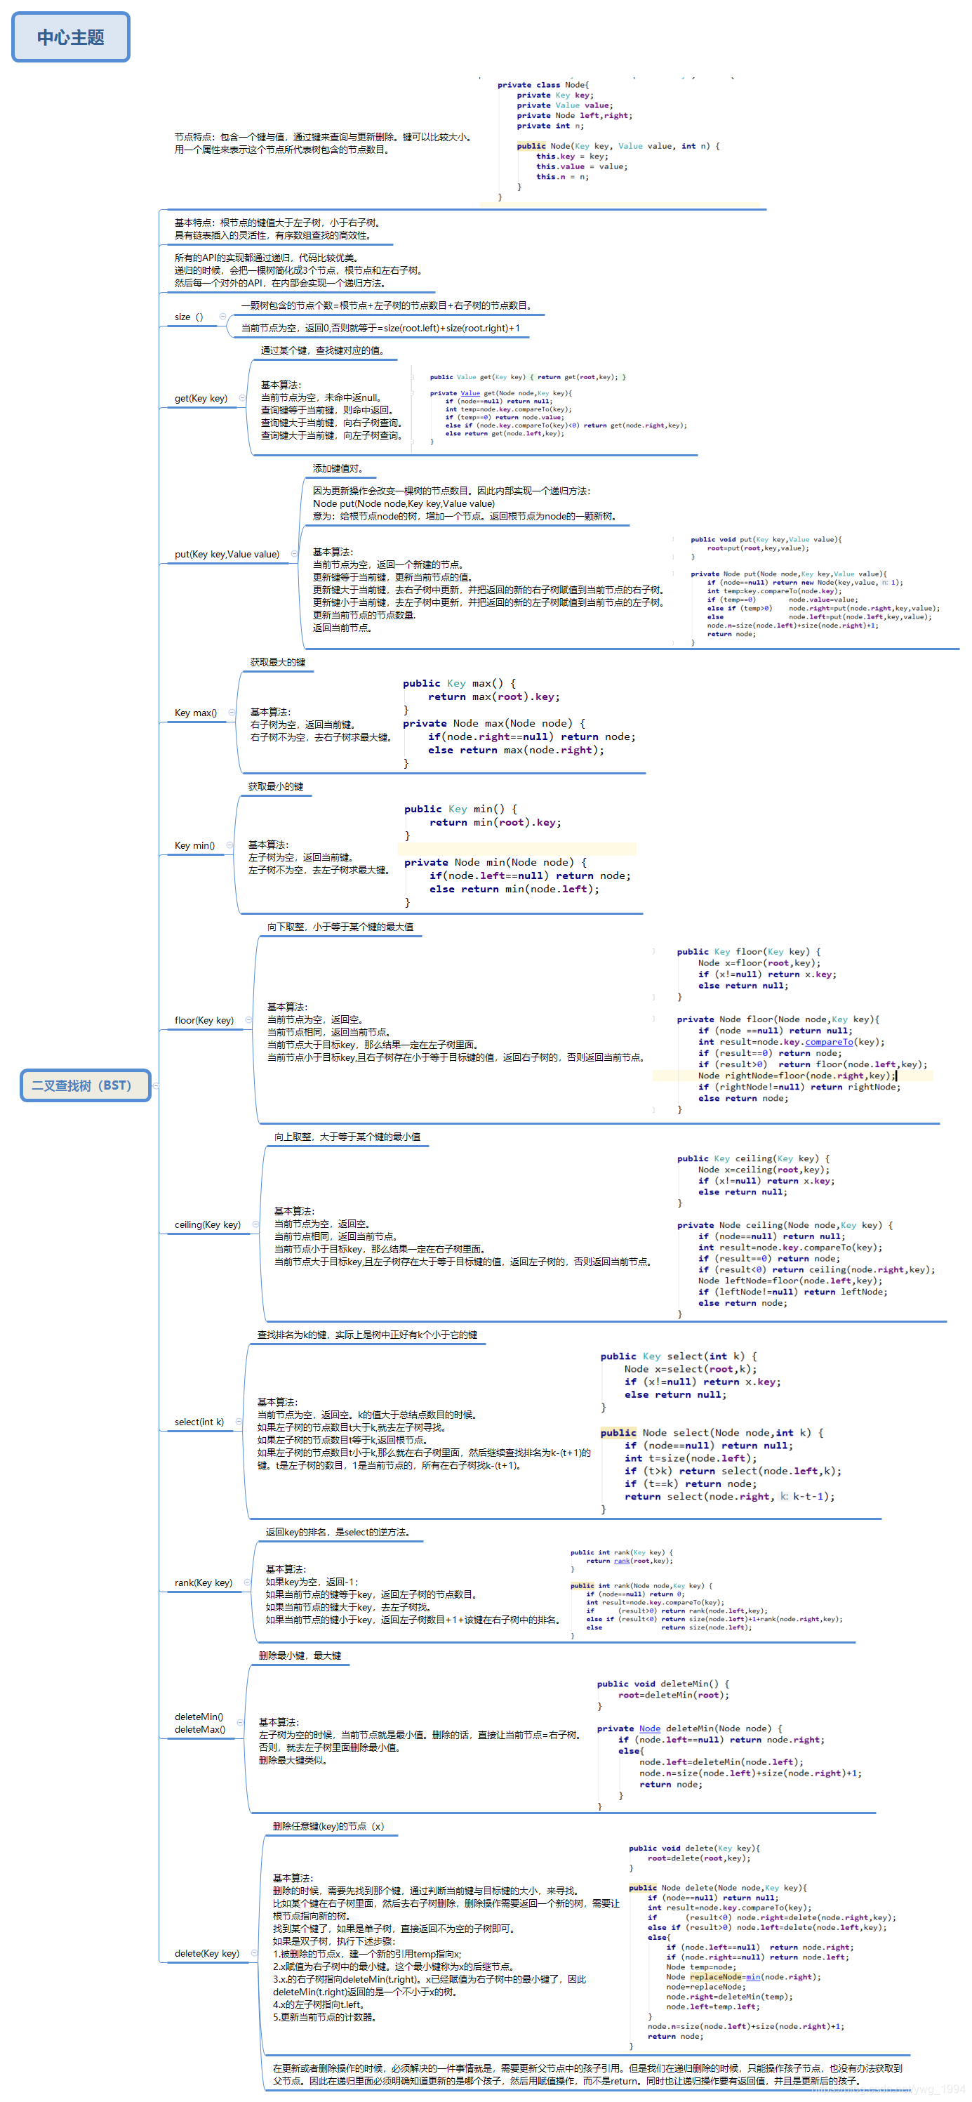Click the put method code snippet image
The height and width of the screenshot is (2102, 972).
(814, 590)
